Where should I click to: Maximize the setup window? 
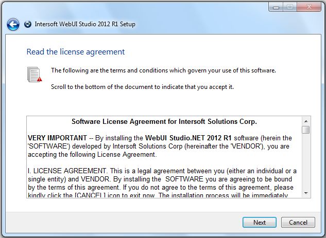click(290, 7)
